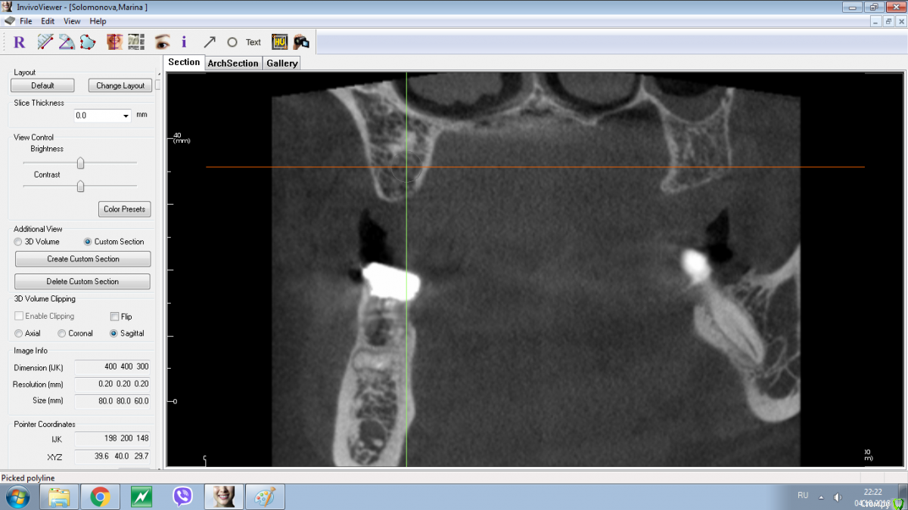The image size is (908, 510).
Task: Click the Brightness slider handle
Action: [80, 163]
